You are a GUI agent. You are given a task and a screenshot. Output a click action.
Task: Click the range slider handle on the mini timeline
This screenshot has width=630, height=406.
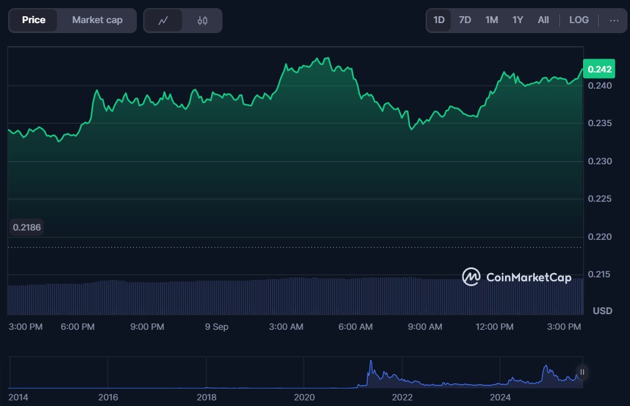(582, 372)
